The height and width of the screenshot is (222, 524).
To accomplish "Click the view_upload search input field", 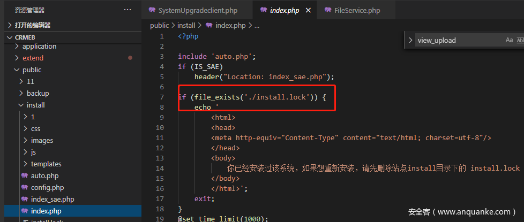I will tap(458, 40).
